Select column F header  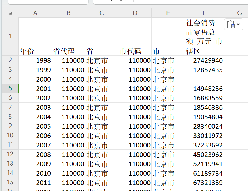point(204,13)
